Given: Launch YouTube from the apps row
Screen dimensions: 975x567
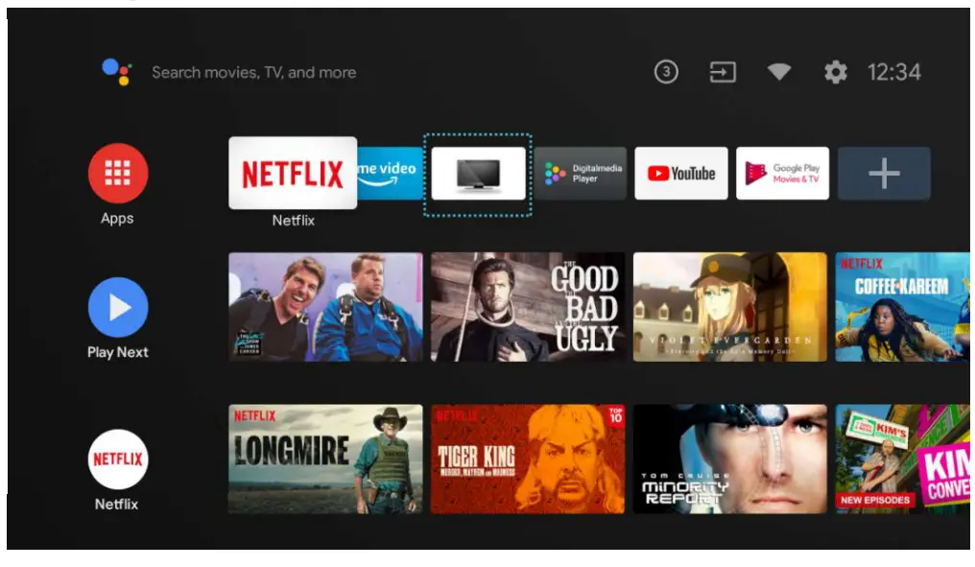Looking at the screenshot, I should point(681,174).
